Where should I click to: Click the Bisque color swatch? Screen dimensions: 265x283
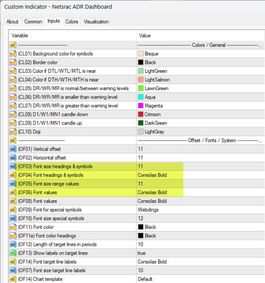140,54
